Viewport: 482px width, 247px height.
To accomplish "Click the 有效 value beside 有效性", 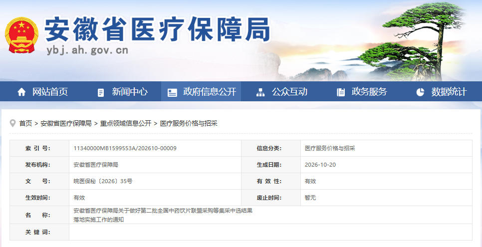I will coord(310,181).
